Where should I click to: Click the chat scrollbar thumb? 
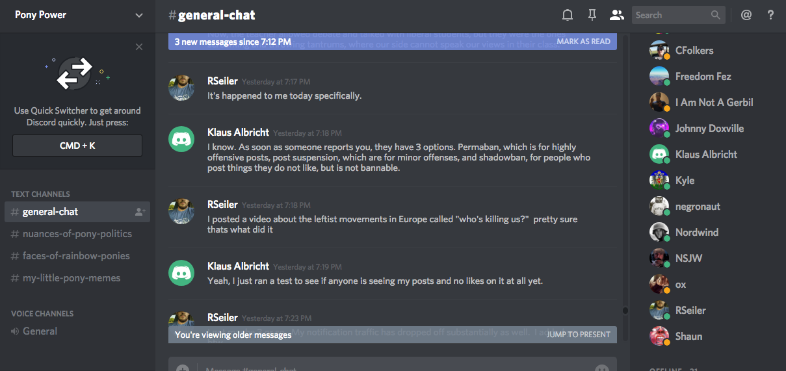pos(625,311)
